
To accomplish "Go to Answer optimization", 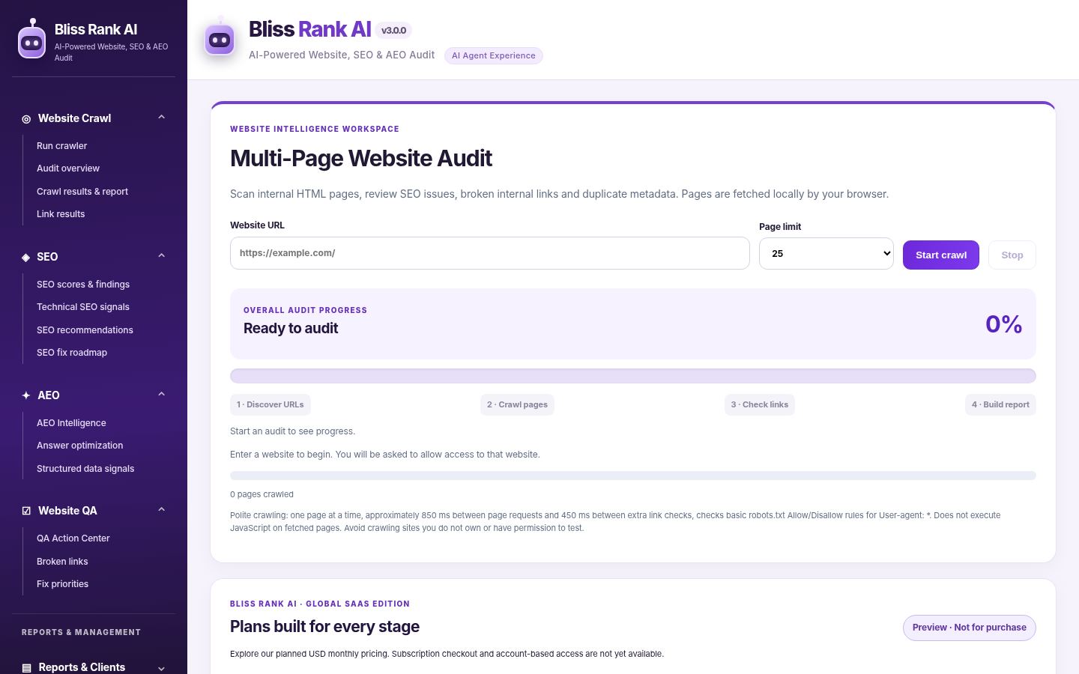I will pos(79,446).
